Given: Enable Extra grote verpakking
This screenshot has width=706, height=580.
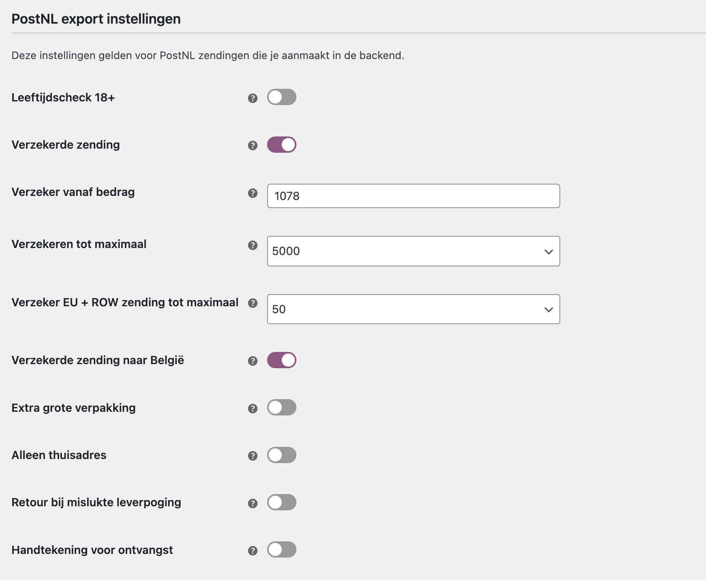Looking at the screenshot, I should click(282, 407).
